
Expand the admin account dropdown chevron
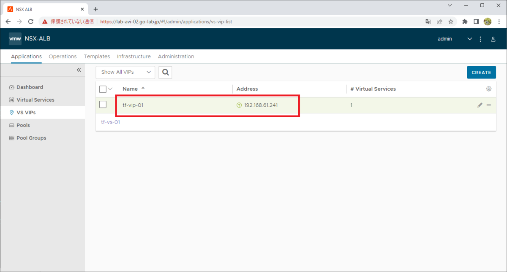pos(469,39)
